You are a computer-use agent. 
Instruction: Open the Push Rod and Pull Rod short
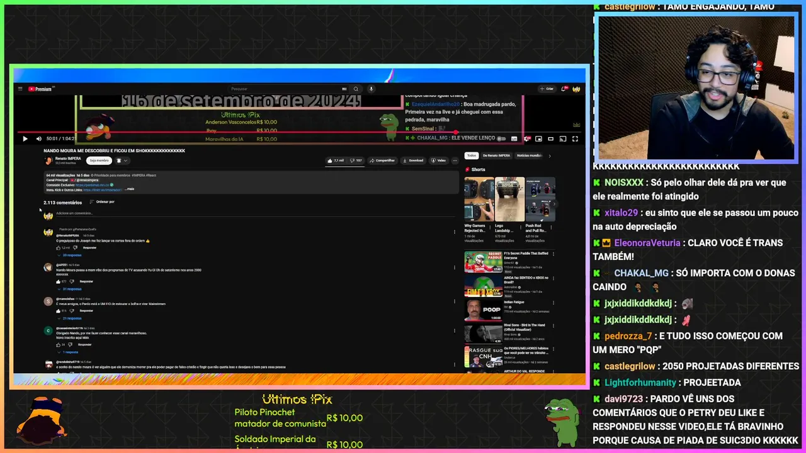[540, 199]
